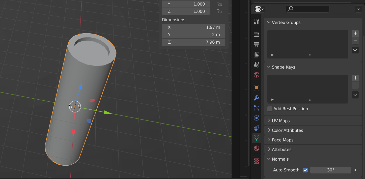Remove the vertex group

[x=355, y=40]
